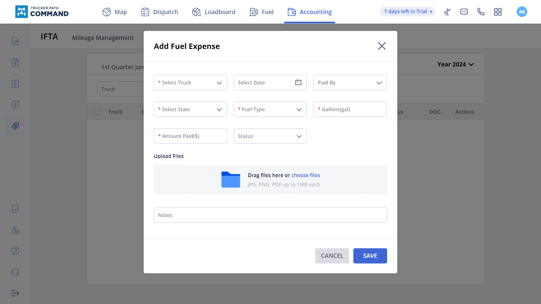The height and width of the screenshot is (304, 541).
Task: Click the Upload Files label
Action: (168, 156)
